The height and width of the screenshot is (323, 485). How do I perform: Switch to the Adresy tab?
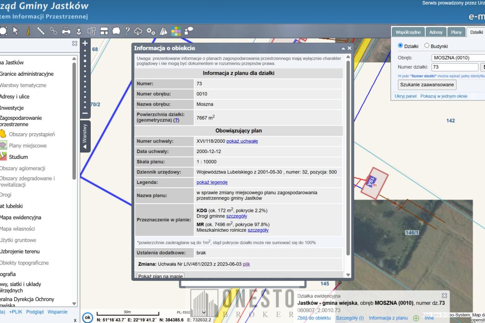pyautogui.click(x=436, y=32)
